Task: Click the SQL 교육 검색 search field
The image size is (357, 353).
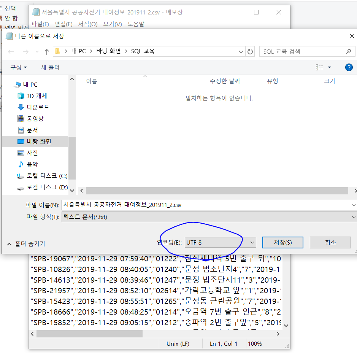Action: pos(307,51)
